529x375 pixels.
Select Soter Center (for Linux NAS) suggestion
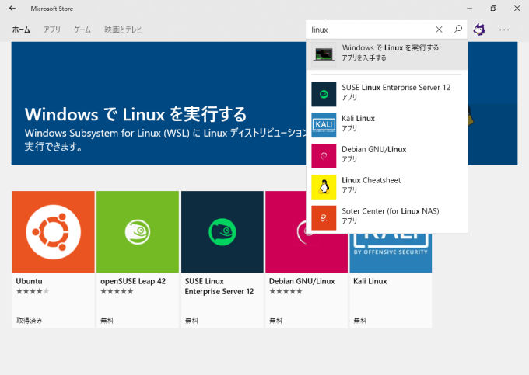coord(387,218)
